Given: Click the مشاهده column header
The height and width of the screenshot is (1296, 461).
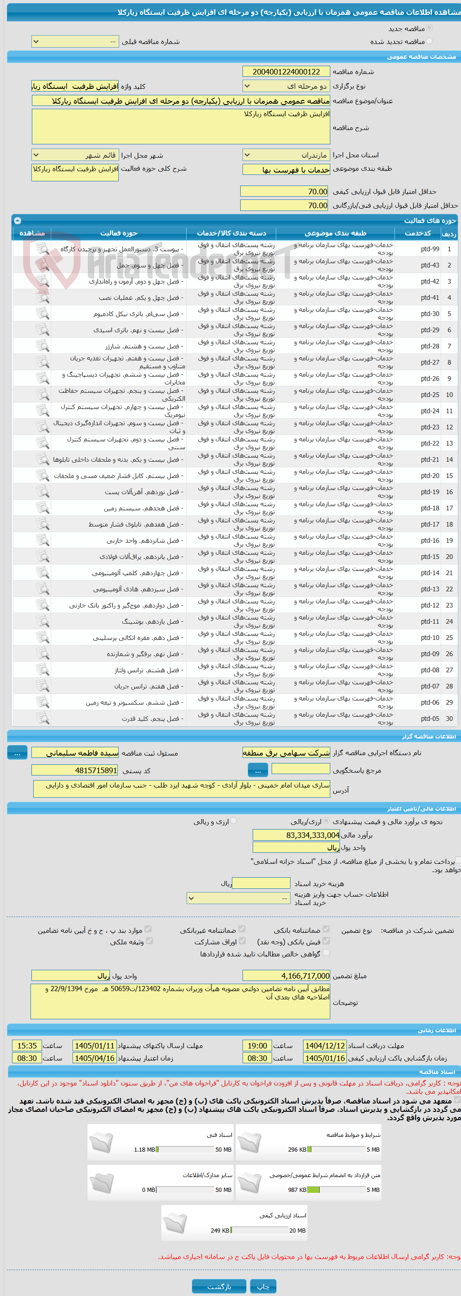Looking at the screenshot, I should (31, 233).
